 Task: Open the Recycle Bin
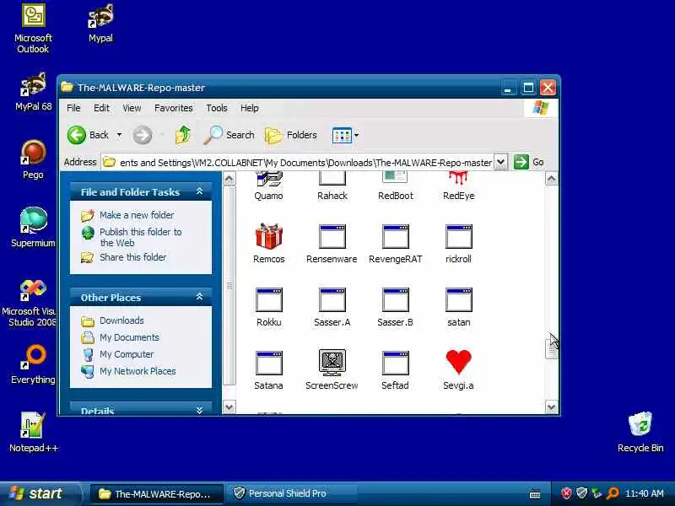pos(640,433)
